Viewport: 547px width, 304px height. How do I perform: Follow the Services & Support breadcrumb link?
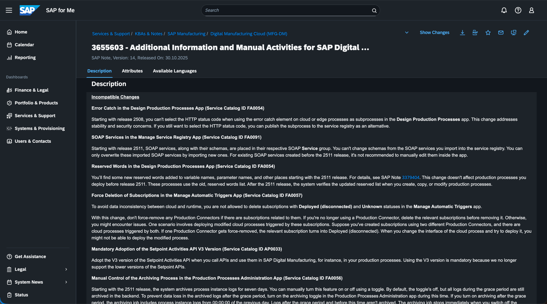tap(111, 34)
